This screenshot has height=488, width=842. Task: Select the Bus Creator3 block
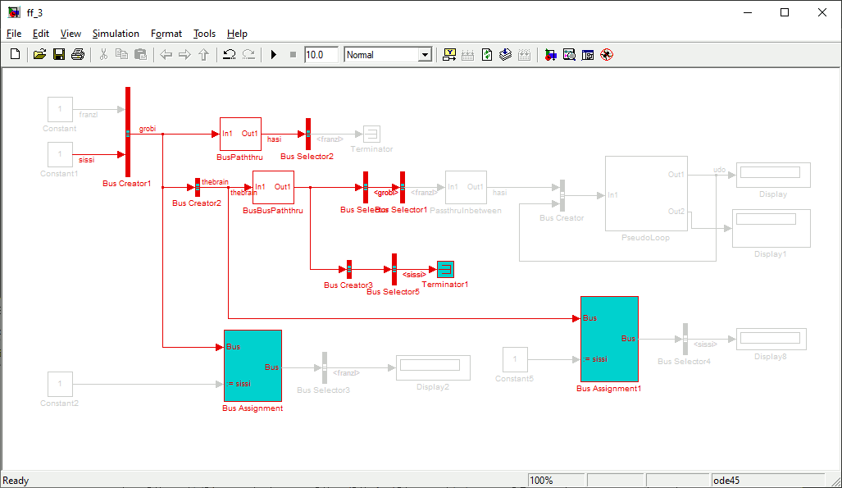point(349,269)
